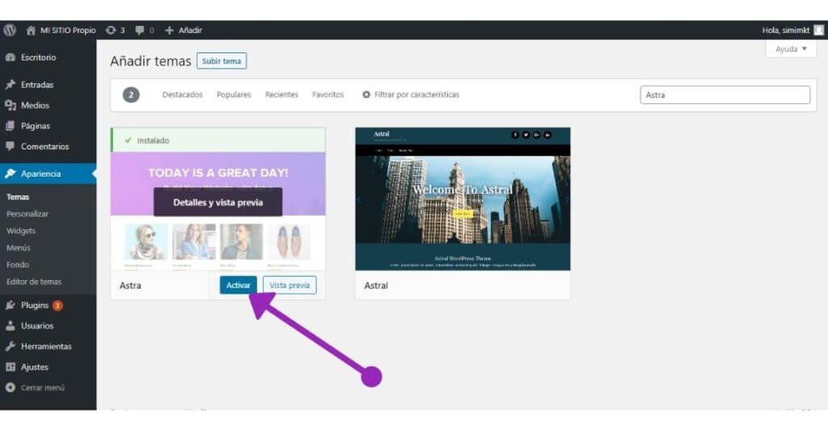Click the Comentarios sidebar icon
The height and width of the screenshot is (431, 828).
(x=10, y=146)
